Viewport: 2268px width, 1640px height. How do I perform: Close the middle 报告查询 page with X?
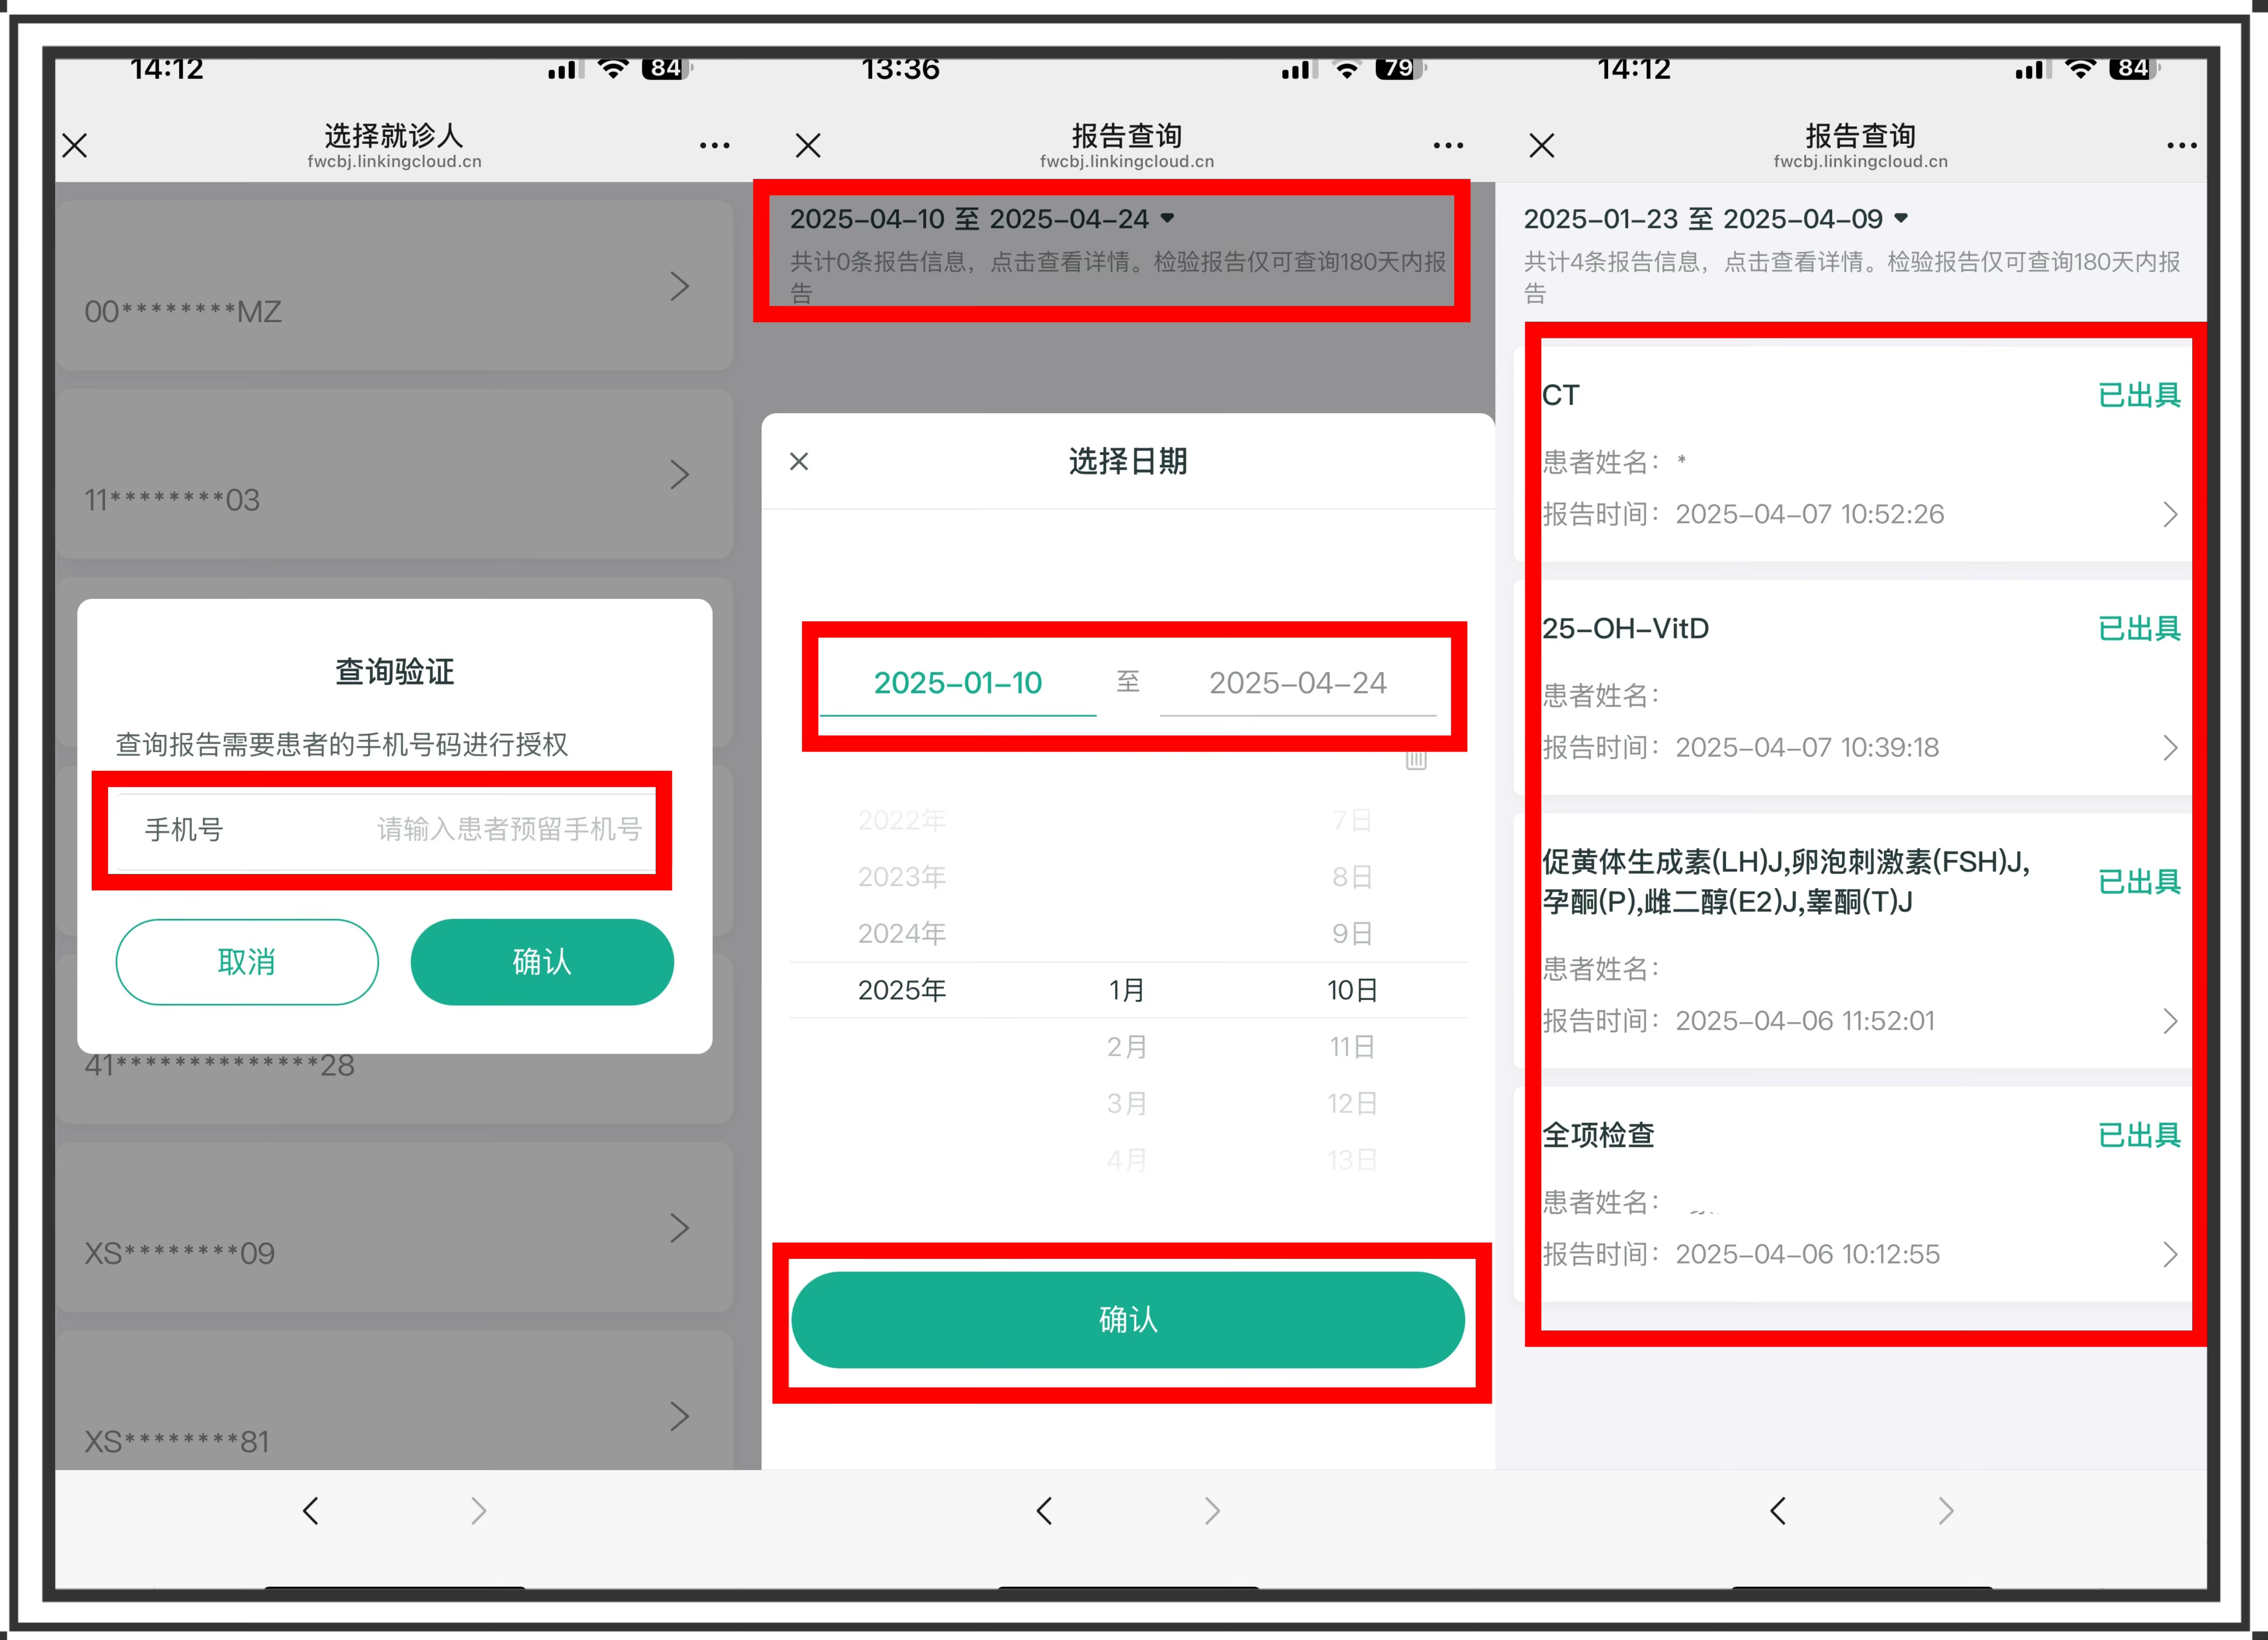[808, 146]
